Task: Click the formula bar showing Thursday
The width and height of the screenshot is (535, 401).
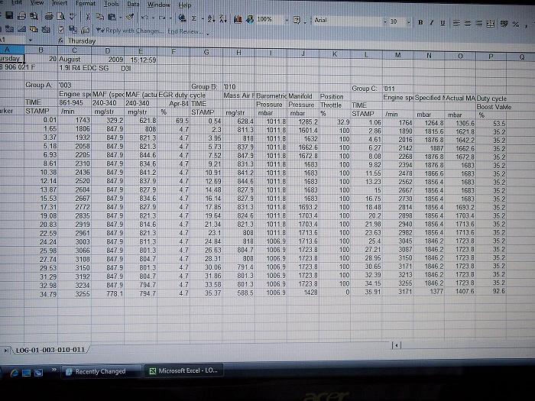Action: [x=229, y=40]
